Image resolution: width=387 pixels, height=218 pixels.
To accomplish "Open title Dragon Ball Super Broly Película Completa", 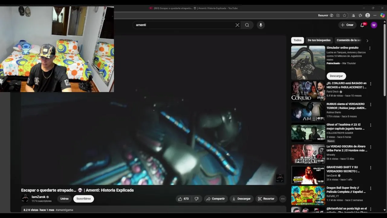I will coord(346,190).
